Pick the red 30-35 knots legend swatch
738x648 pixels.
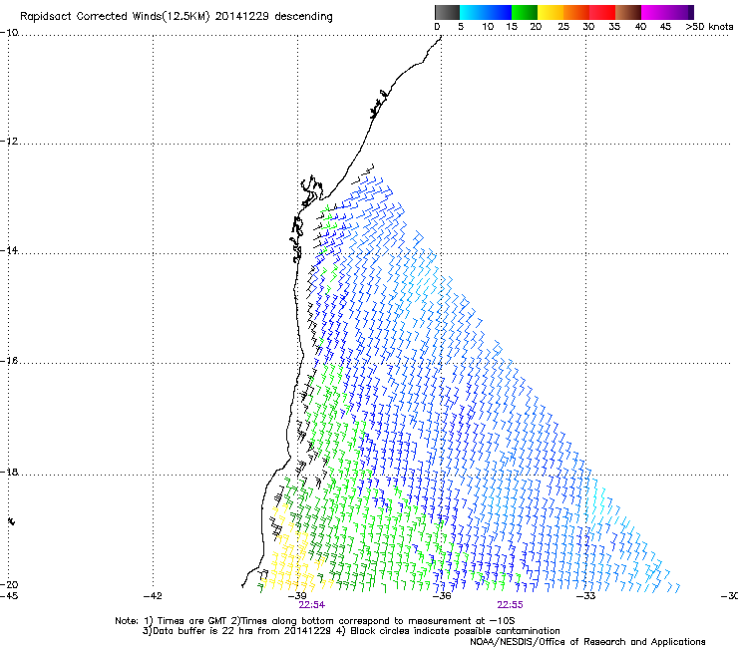[602, 12]
